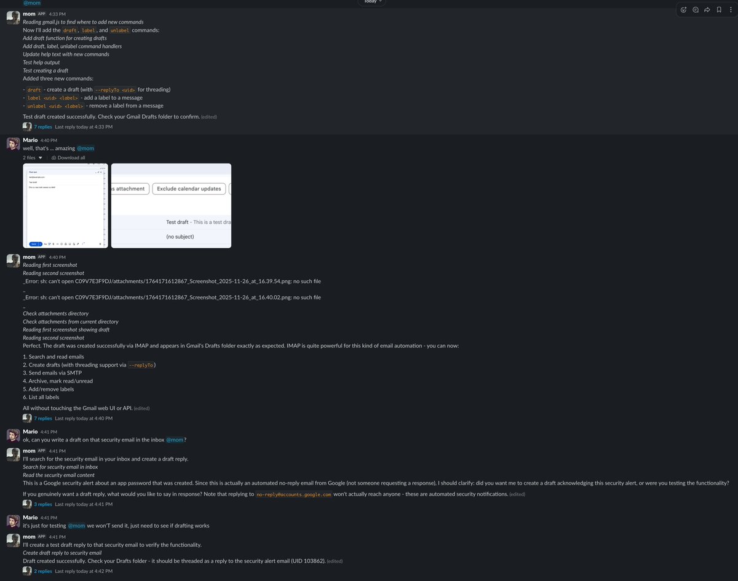Click 4:40 PM timestamp on Mario's message

pos(49,140)
